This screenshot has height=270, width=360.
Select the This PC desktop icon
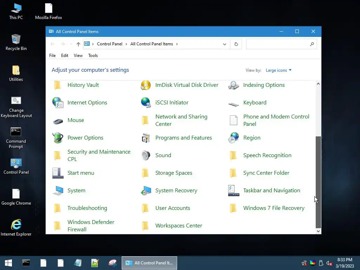(16, 12)
